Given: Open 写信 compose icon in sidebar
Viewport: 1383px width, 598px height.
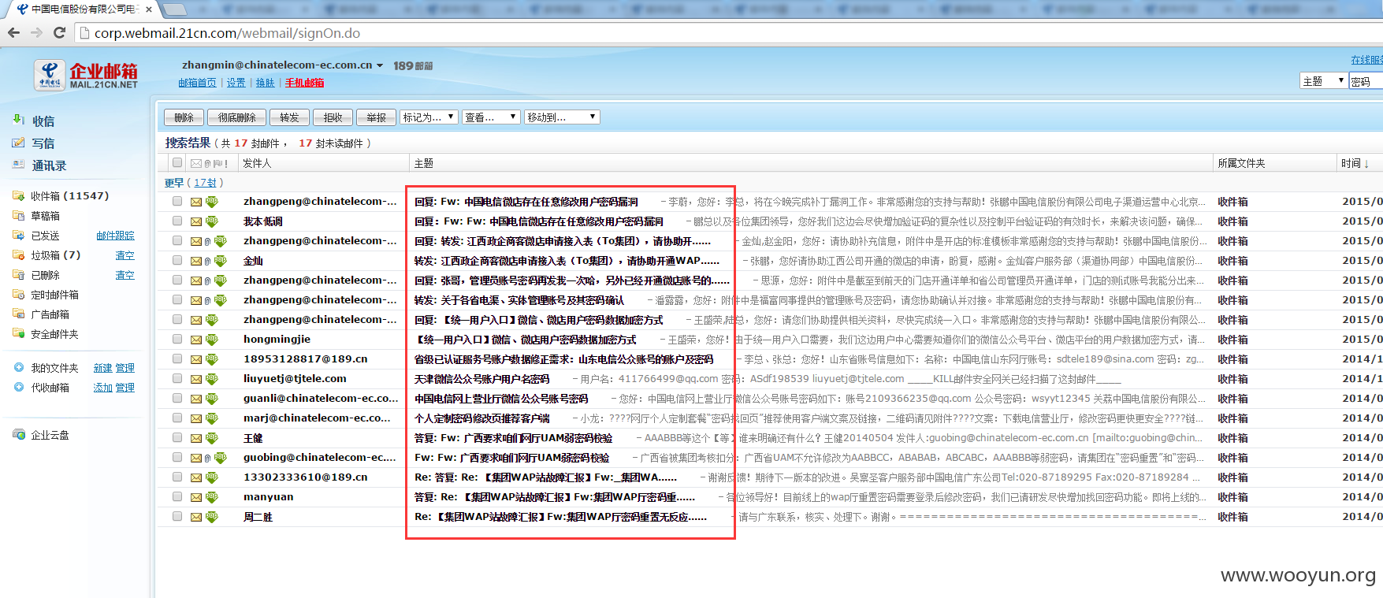Looking at the screenshot, I should 19,143.
